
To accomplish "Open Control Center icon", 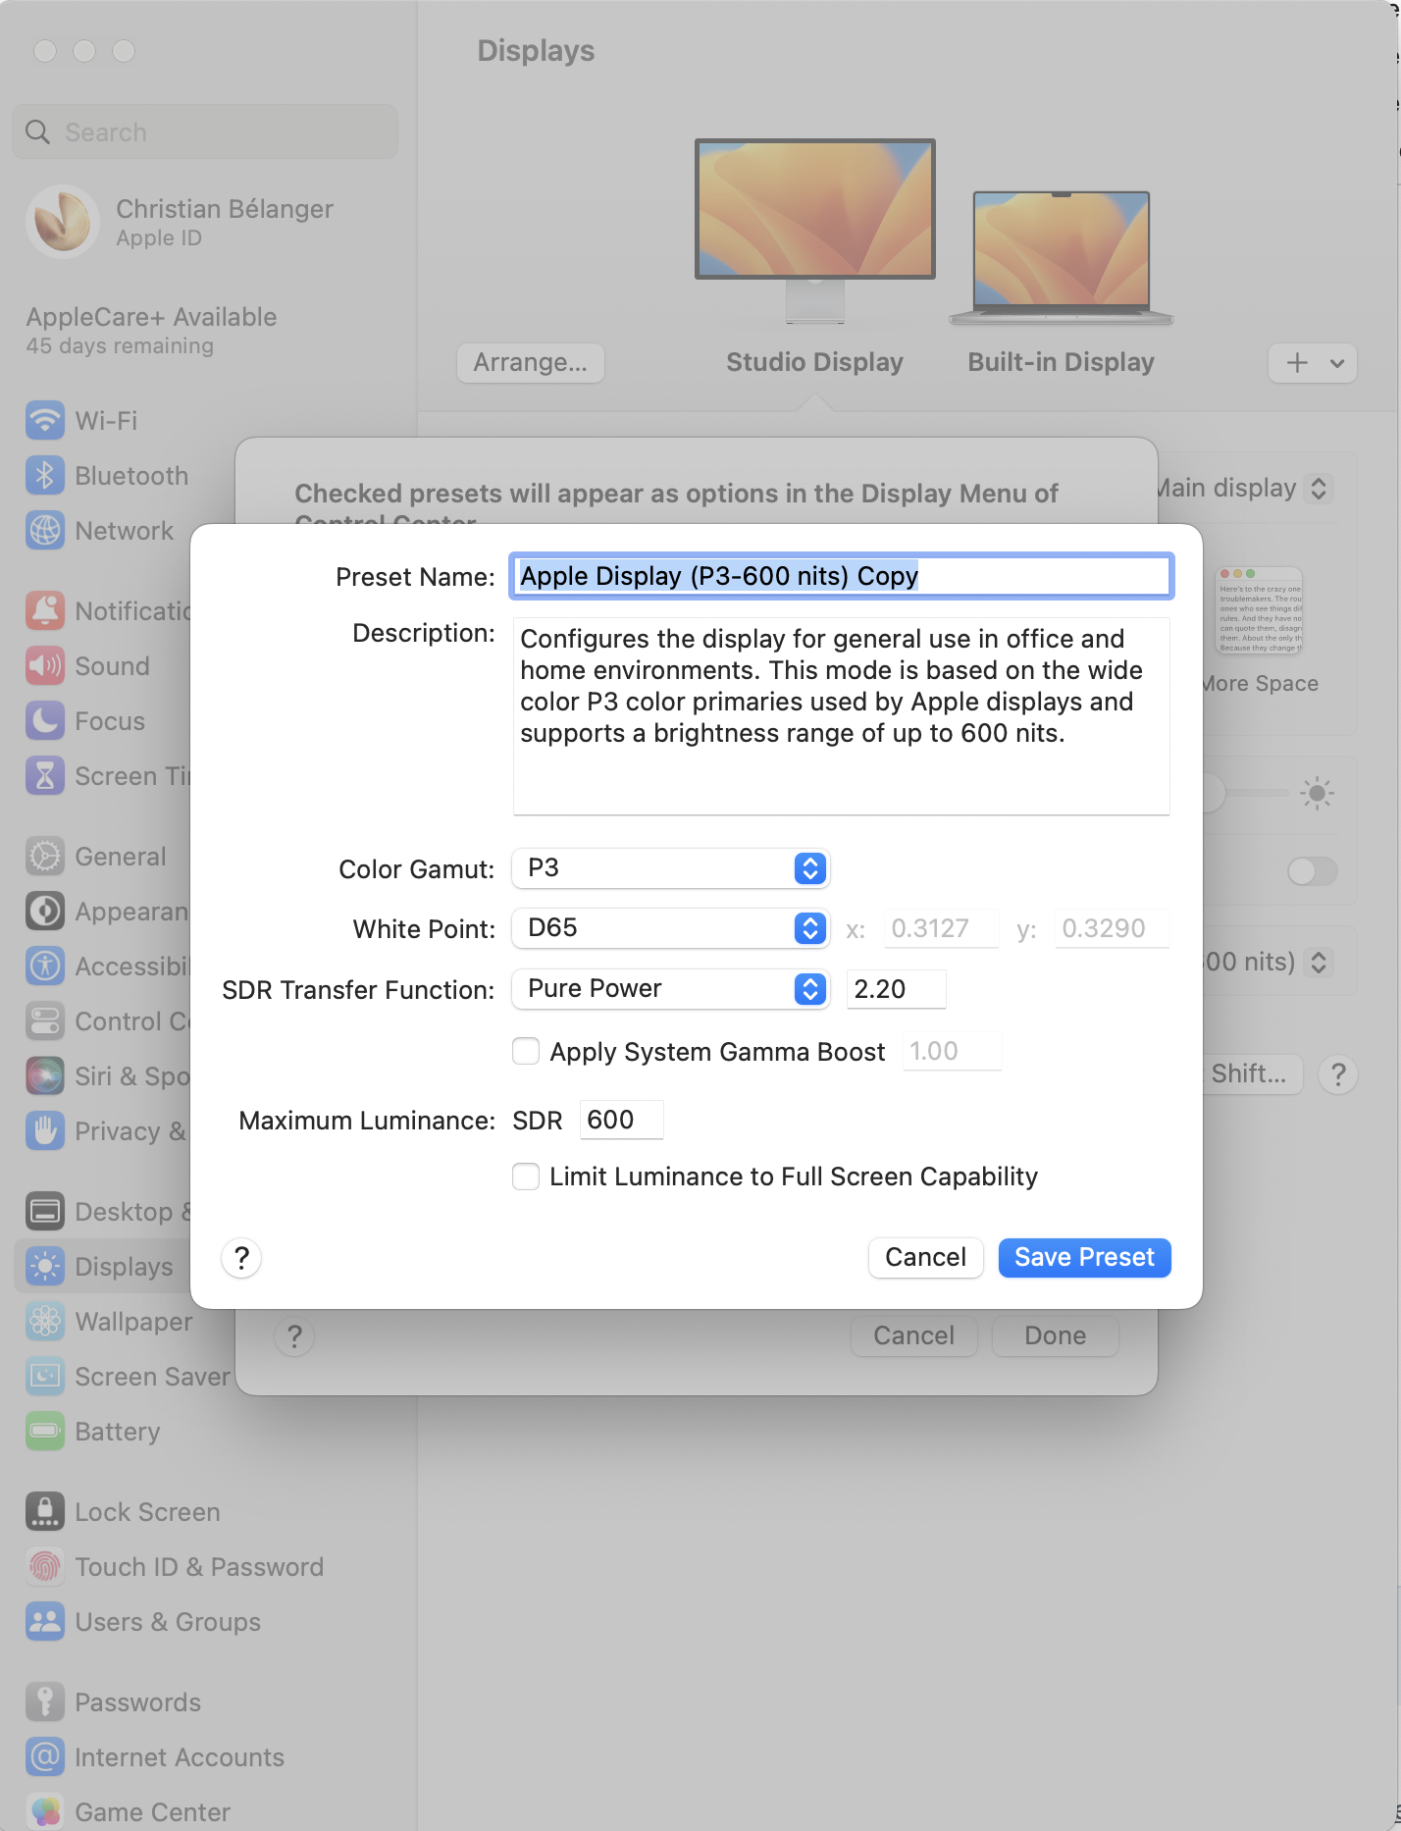I will coord(45,1021).
